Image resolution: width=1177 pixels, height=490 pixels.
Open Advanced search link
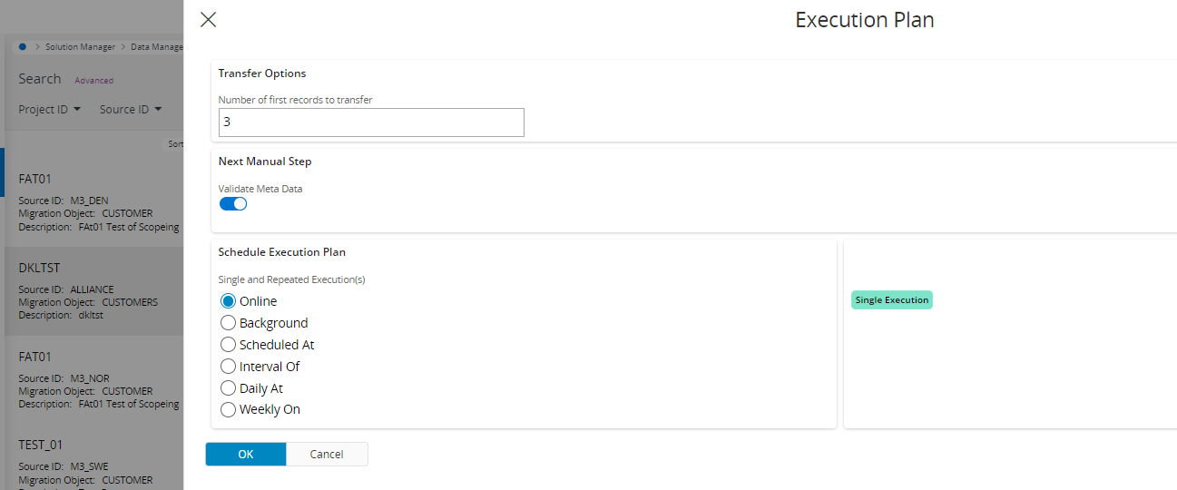click(93, 81)
